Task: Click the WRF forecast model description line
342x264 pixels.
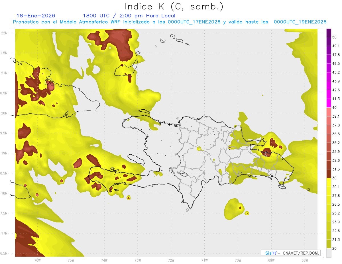Action: pyautogui.click(x=170, y=22)
